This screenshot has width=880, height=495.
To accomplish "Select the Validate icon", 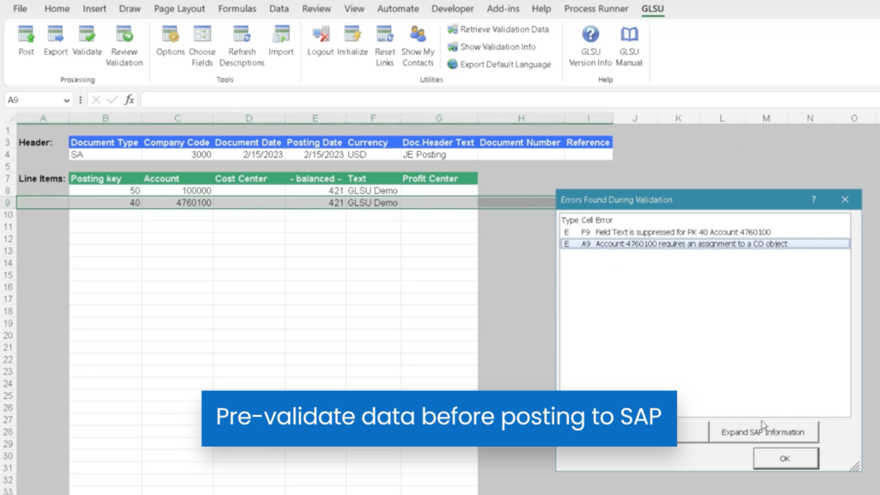I will [x=87, y=43].
